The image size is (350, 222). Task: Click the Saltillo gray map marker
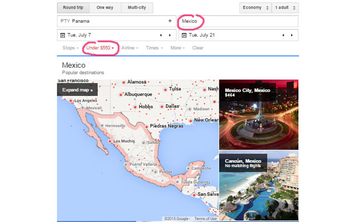[143, 143]
